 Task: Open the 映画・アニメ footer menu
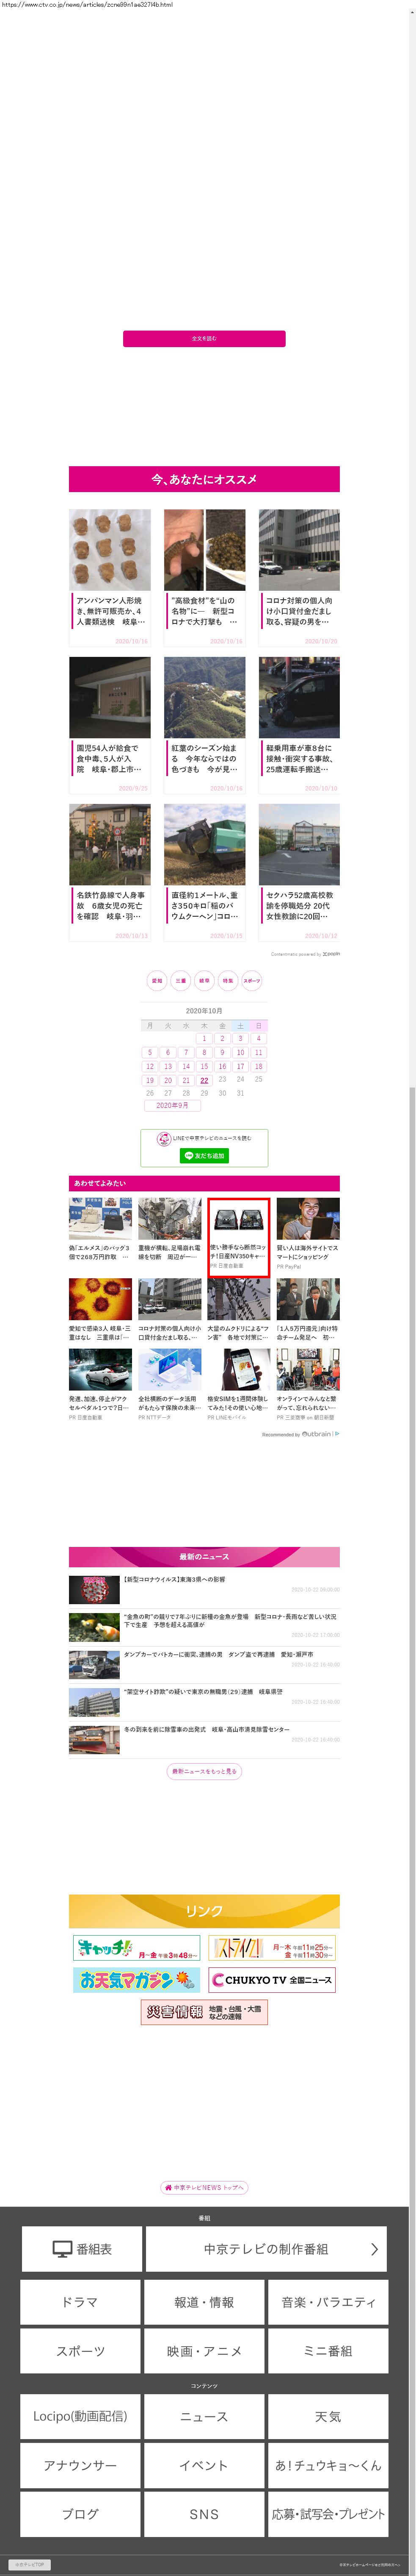click(x=204, y=2351)
